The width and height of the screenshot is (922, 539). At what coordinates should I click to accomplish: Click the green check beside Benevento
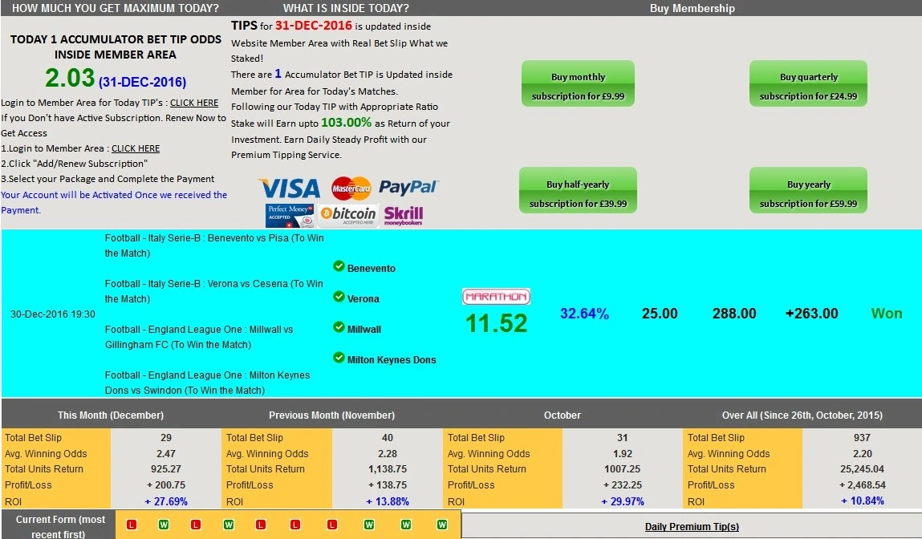click(x=339, y=267)
